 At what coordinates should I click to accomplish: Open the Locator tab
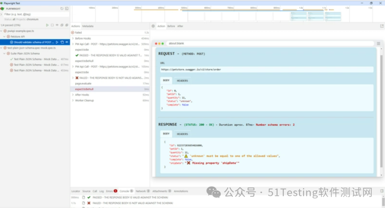click(76, 191)
